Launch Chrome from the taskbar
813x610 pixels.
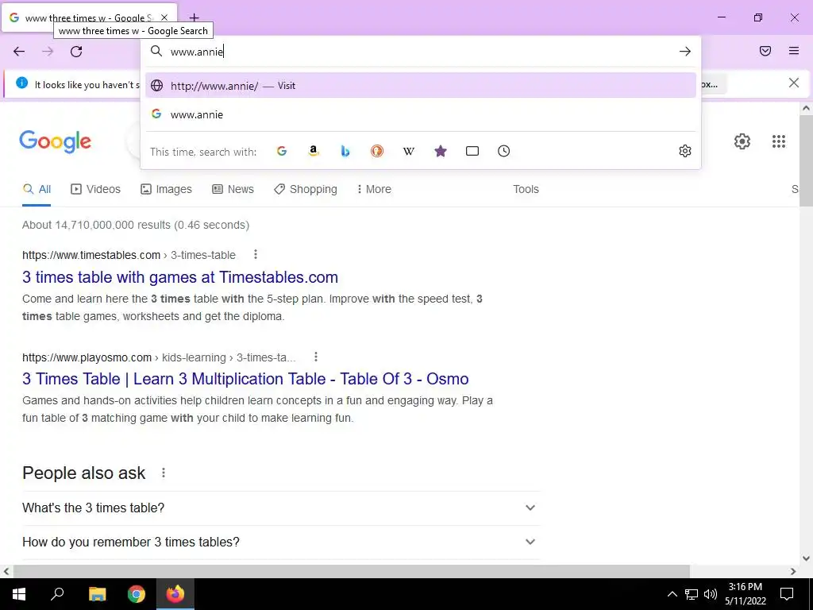(x=137, y=594)
